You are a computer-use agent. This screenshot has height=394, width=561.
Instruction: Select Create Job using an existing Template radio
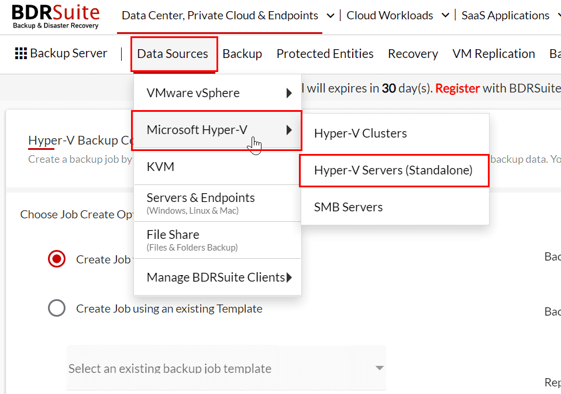point(57,308)
